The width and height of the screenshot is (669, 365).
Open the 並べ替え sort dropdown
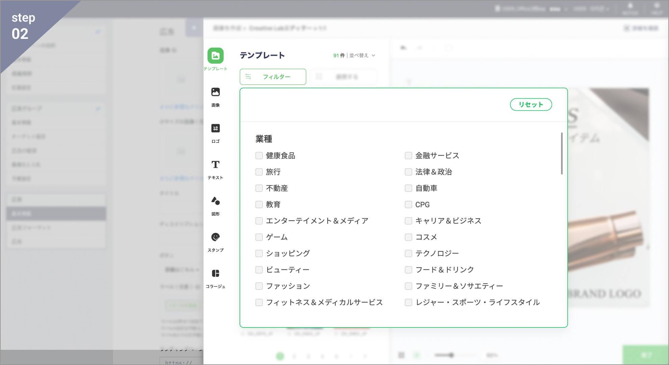pyautogui.click(x=362, y=55)
